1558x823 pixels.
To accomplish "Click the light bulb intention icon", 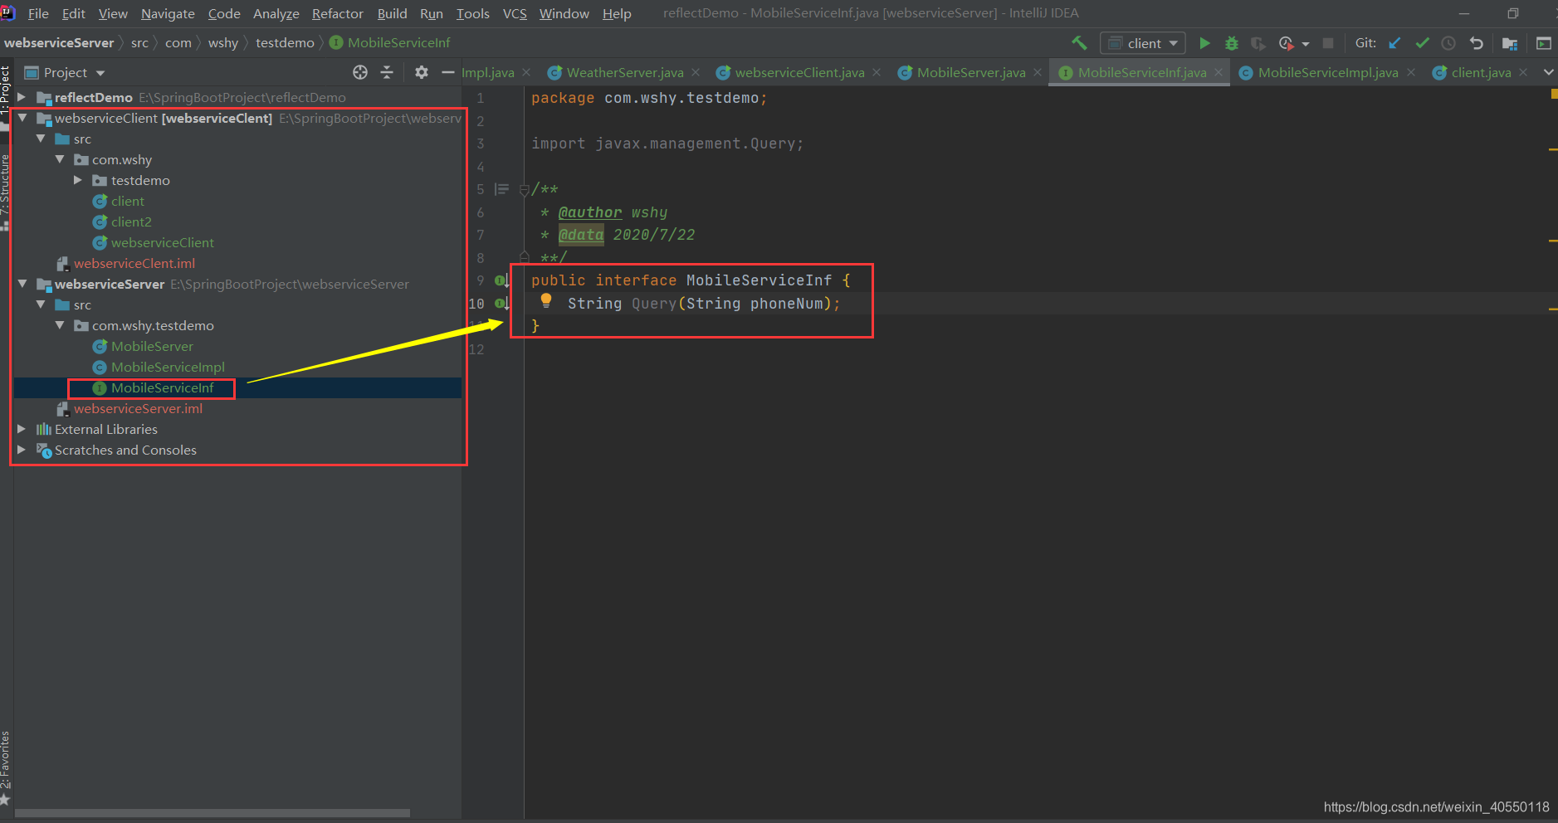I will (x=546, y=300).
